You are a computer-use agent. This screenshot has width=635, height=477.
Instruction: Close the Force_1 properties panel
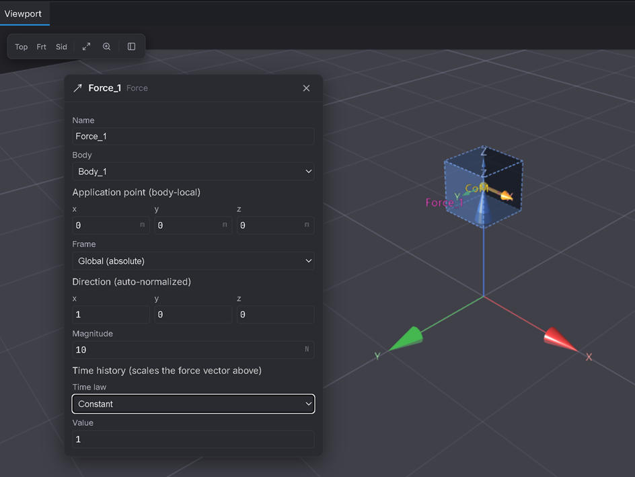click(x=306, y=88)
